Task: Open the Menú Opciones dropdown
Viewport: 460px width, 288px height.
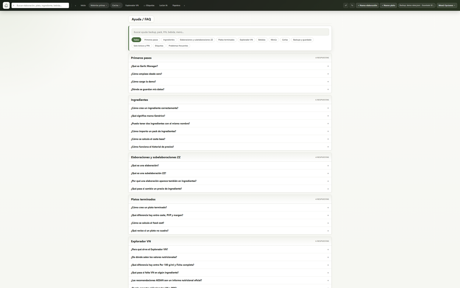Action: pyautogui.click(x=447, y=5)
